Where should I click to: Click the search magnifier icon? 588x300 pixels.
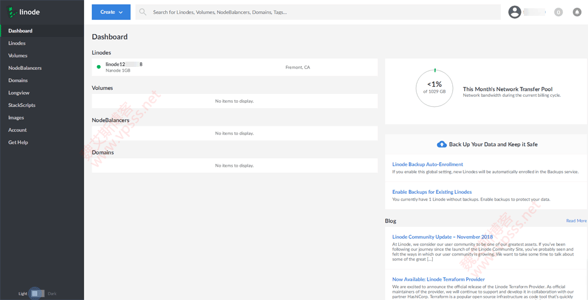click(143, 12)
